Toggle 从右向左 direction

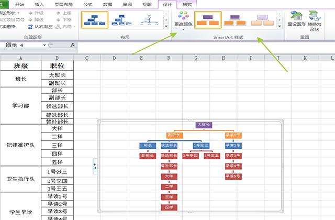coord(40,27)
